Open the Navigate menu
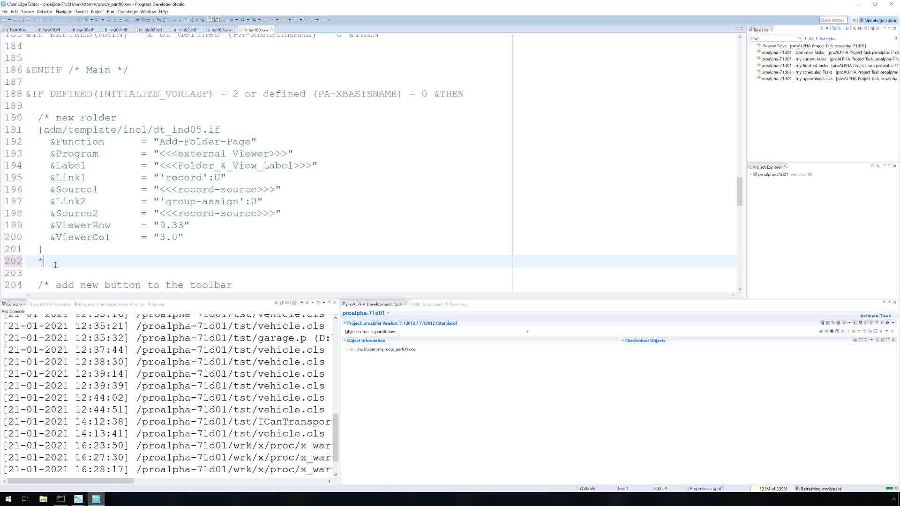 point(64,12)
